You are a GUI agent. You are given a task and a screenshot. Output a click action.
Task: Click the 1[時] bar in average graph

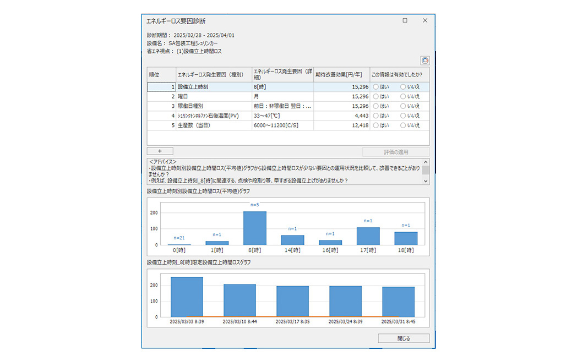pos(217,243)
